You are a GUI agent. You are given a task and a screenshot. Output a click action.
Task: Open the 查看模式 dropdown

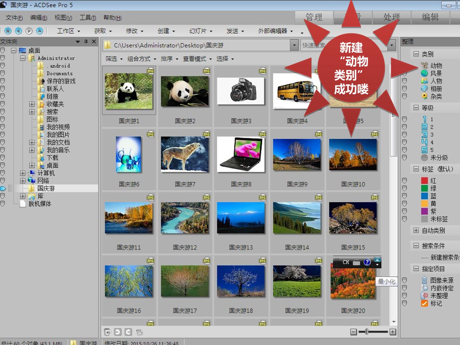pyautogui.click(x=197, y=59)
